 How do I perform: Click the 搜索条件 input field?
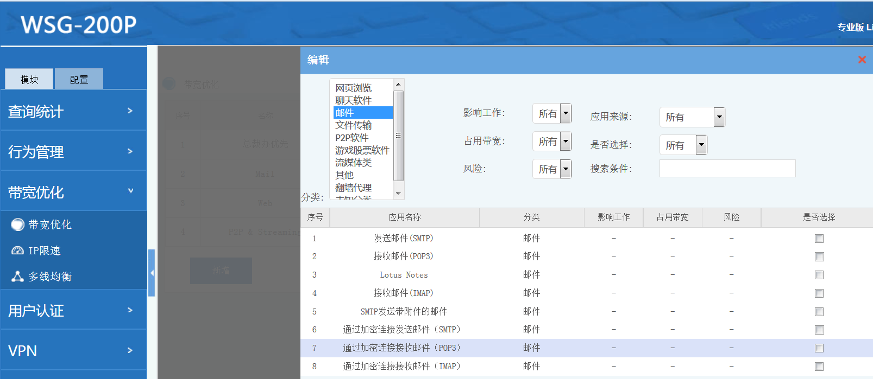coord(727,169)
